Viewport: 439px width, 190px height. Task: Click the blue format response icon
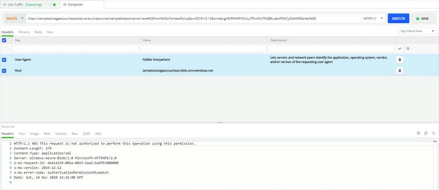coord(418,133)
